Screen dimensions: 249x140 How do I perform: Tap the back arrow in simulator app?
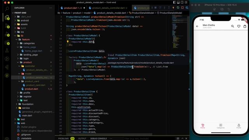click(197, 26)
